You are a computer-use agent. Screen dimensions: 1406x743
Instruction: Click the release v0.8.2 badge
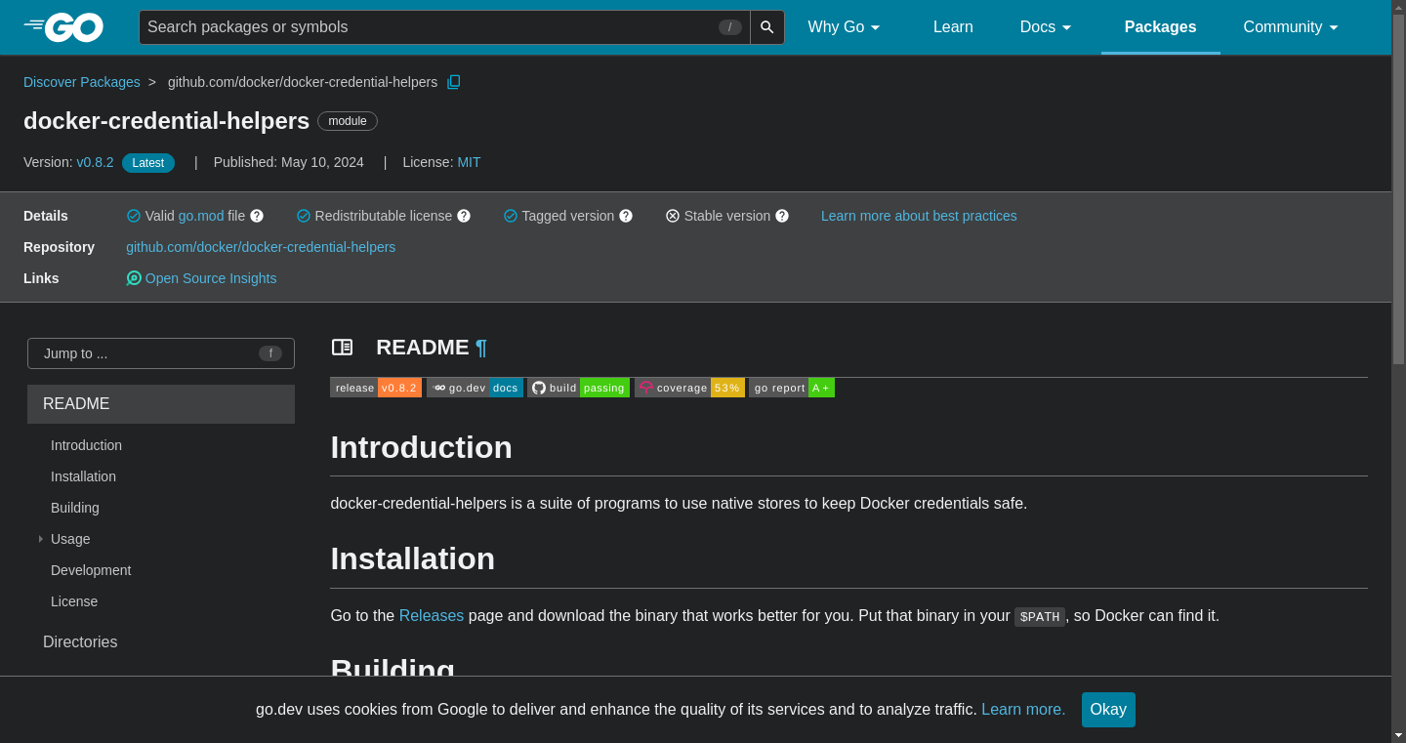376,388
